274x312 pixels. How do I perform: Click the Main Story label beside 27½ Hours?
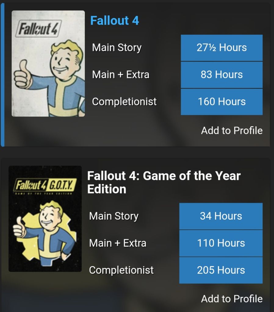tap(117, 48)
